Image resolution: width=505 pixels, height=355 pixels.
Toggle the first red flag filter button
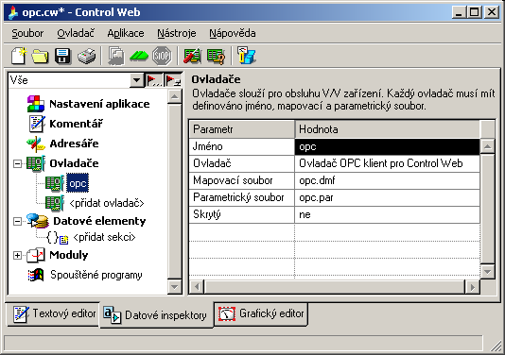click(154, 80)
